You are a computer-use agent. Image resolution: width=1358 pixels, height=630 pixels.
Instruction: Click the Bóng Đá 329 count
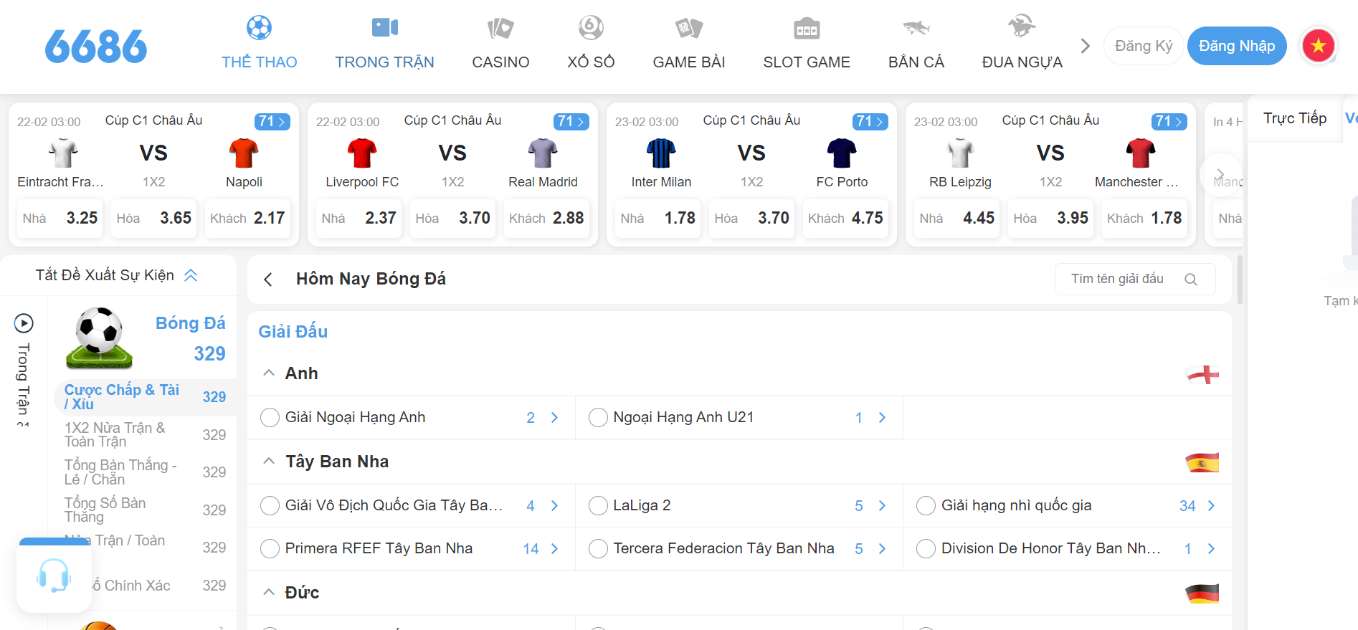pyautogui.click(x=209, y=354)
